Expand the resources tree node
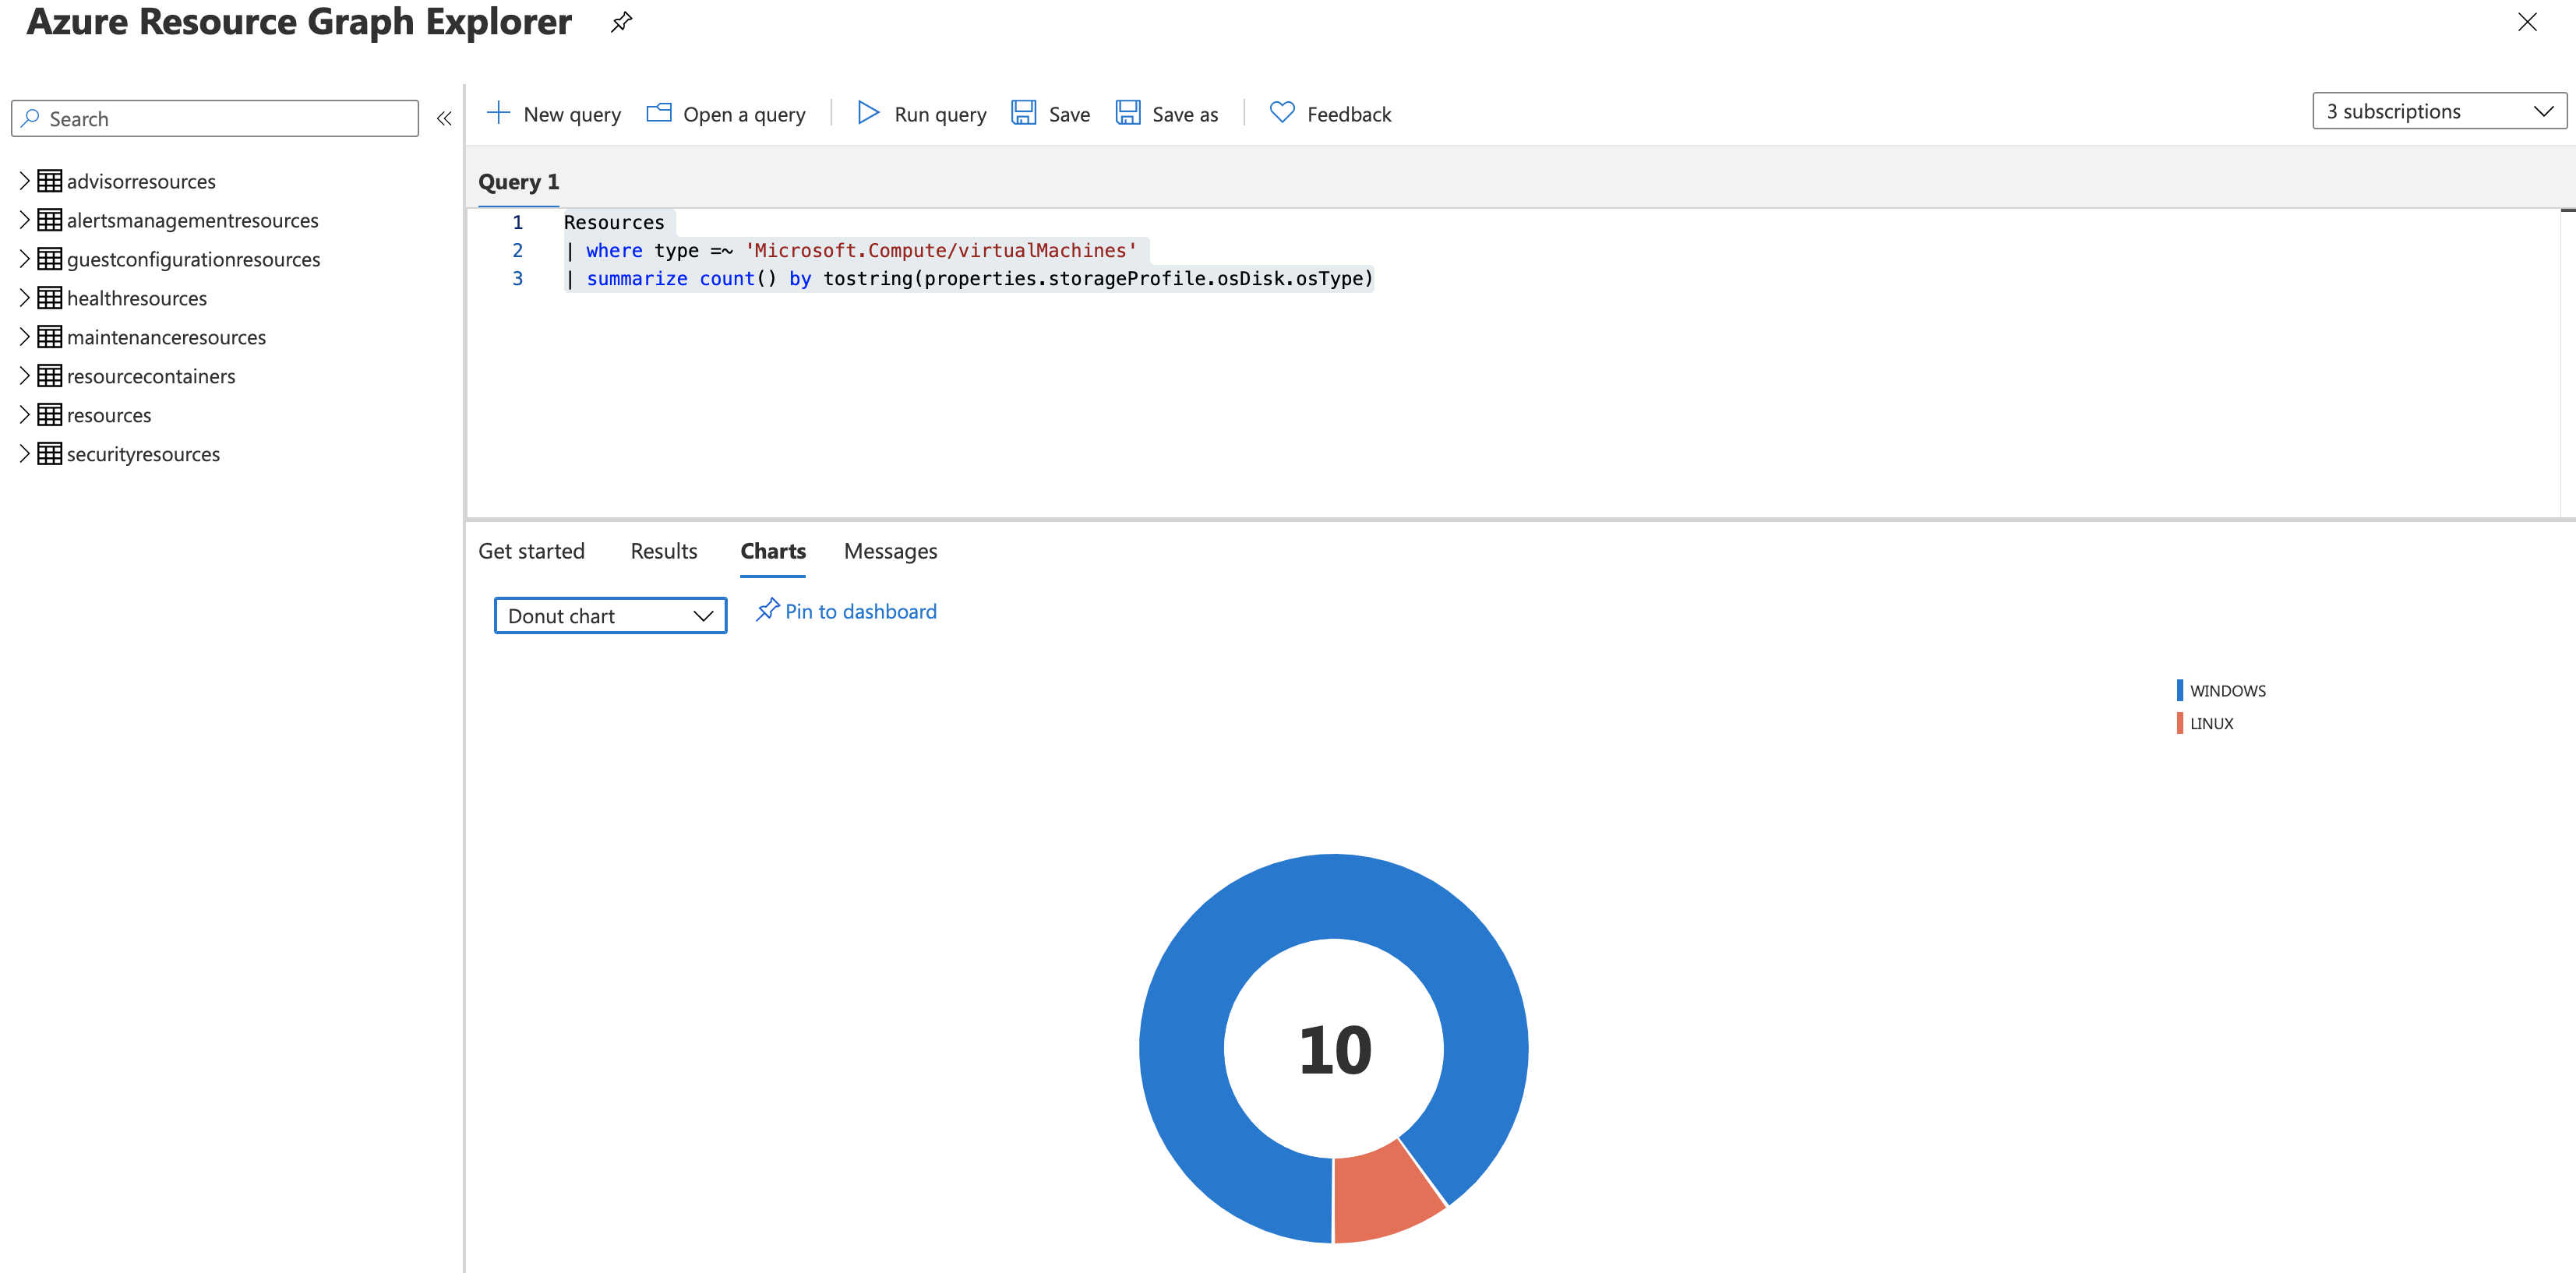 click(24, 415)
